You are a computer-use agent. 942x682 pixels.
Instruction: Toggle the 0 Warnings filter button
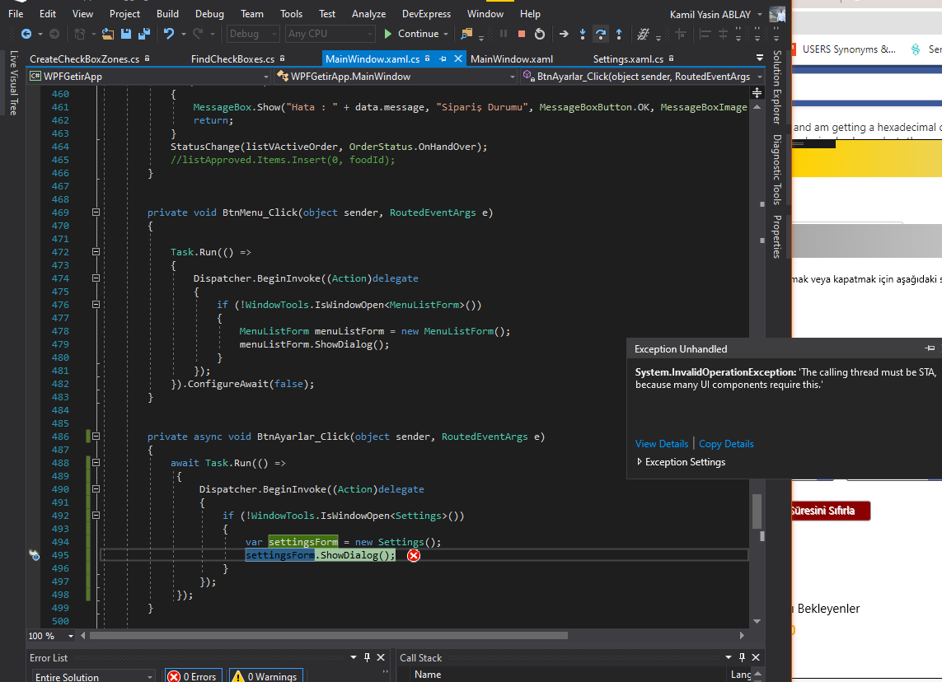(266, 676)
